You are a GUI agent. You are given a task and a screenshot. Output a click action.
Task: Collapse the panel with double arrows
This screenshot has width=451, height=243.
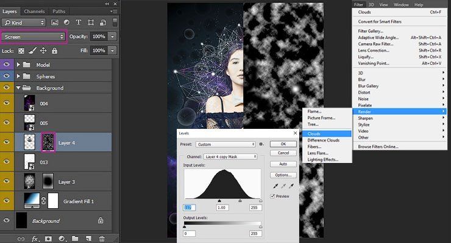click(x=107, y=4)
